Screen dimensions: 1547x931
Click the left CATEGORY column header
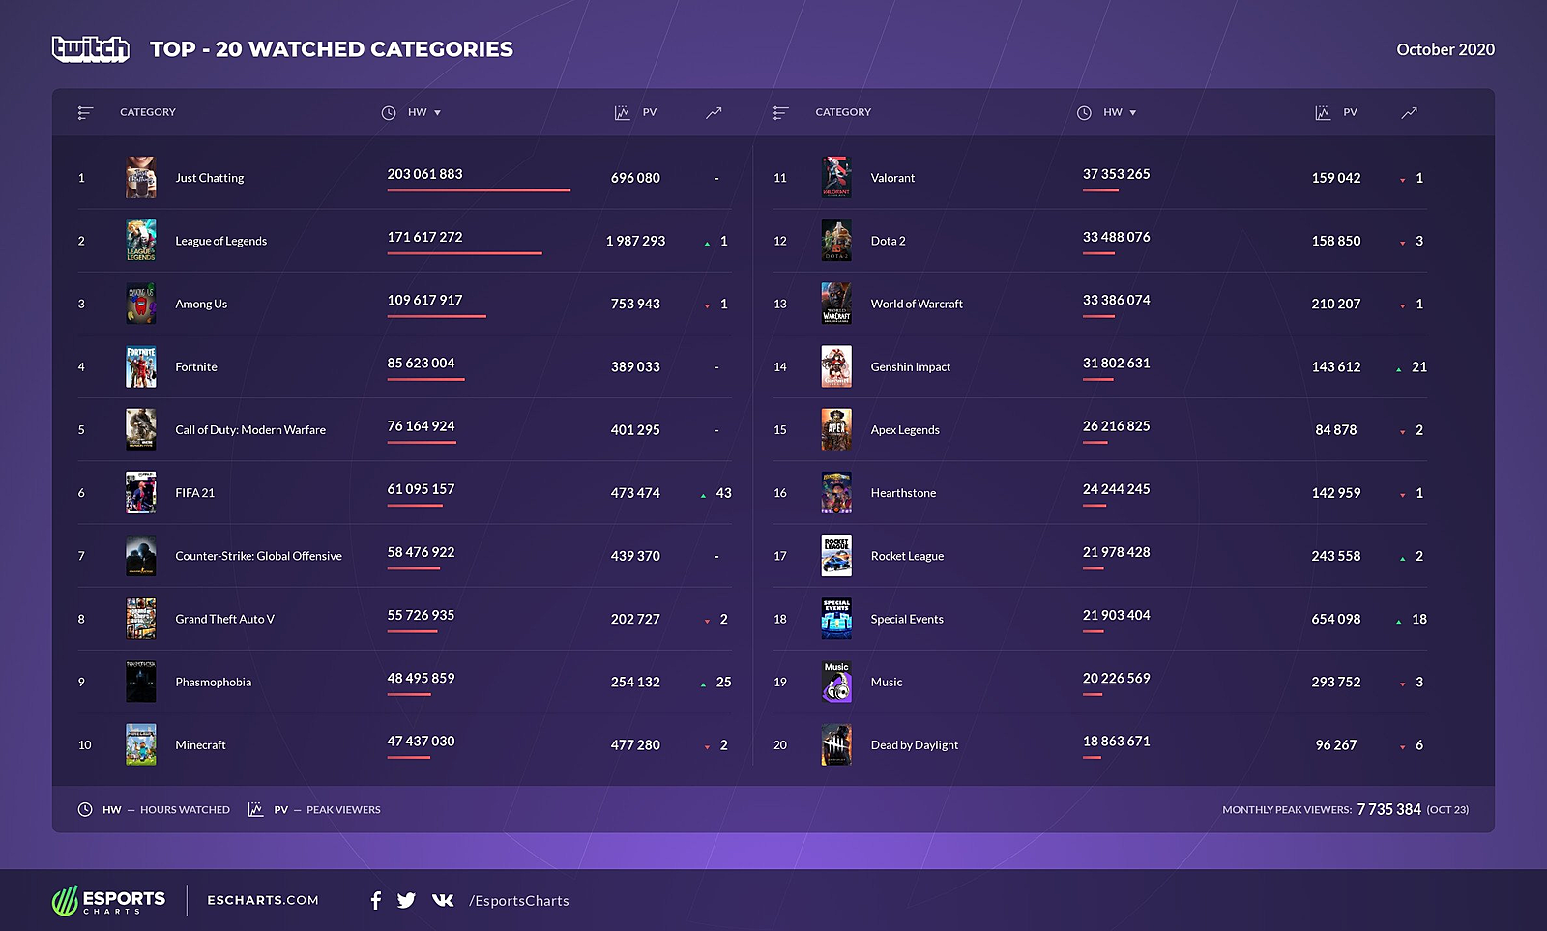[148, 112]
